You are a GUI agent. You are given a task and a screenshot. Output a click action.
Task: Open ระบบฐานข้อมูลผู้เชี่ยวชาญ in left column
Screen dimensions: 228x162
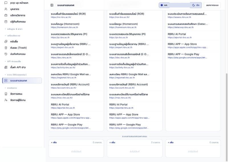tap(76, 45)
